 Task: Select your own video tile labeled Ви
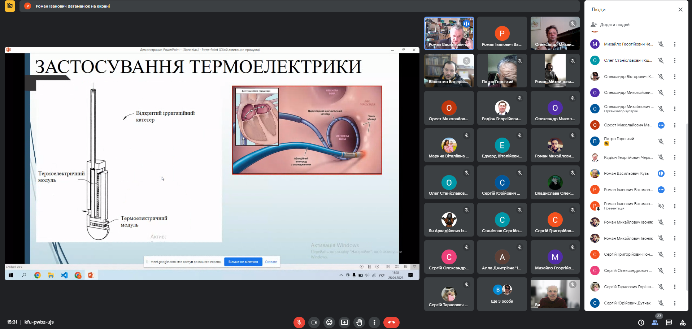(x=555, y=294)
